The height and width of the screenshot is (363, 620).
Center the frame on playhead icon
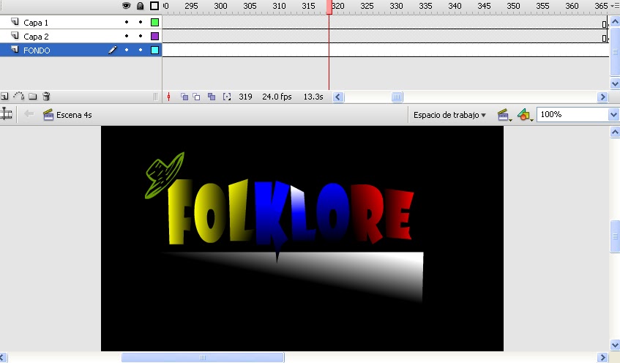click(169, 97)
